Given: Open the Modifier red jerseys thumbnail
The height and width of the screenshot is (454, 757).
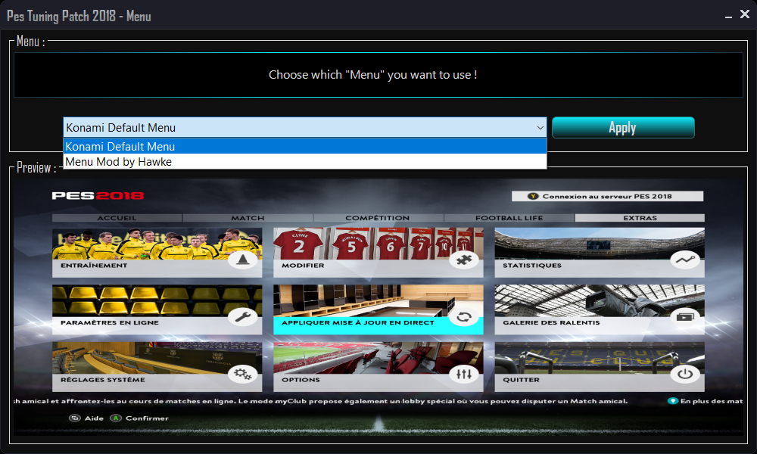Looking at the screenshot, I should [378, 244].
